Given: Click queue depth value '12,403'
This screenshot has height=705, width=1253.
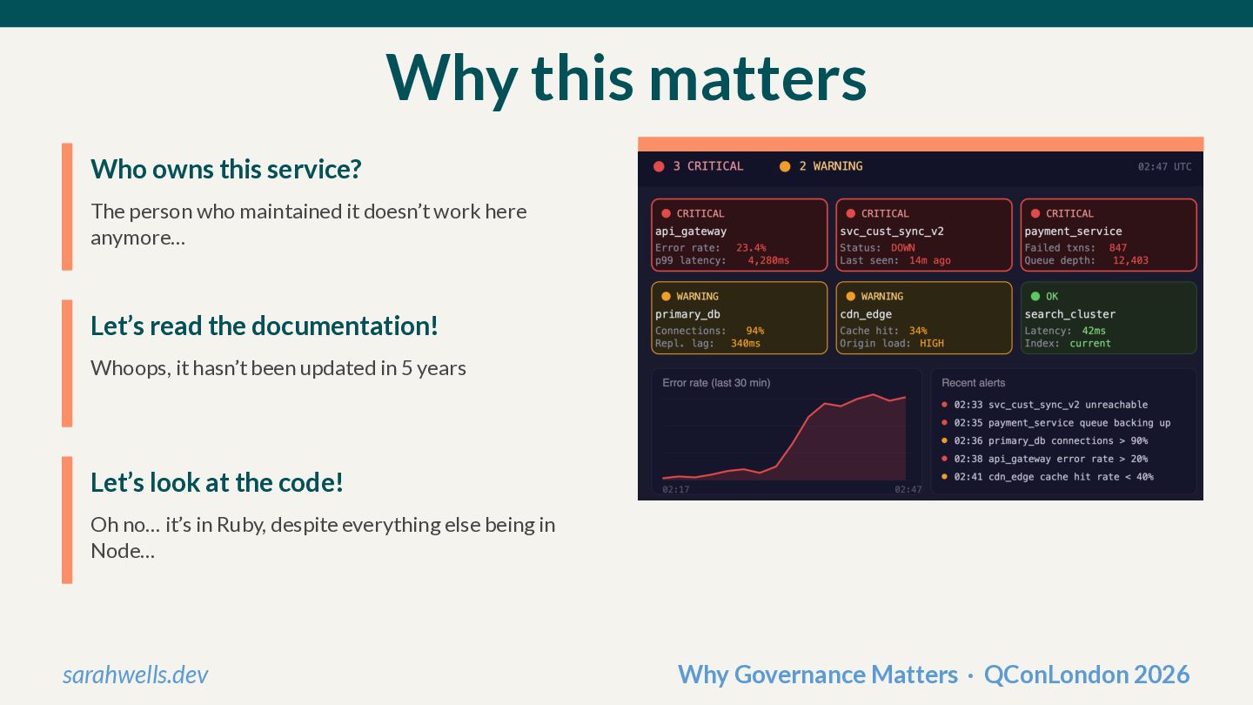Looking at the screenshot, I should [x=1130, y=260].
